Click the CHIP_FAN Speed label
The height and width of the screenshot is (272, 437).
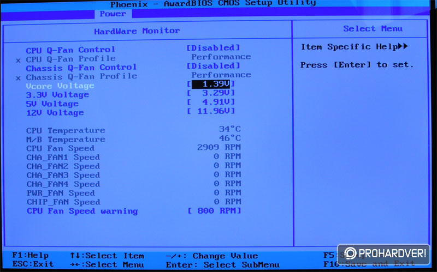(63, 202)
